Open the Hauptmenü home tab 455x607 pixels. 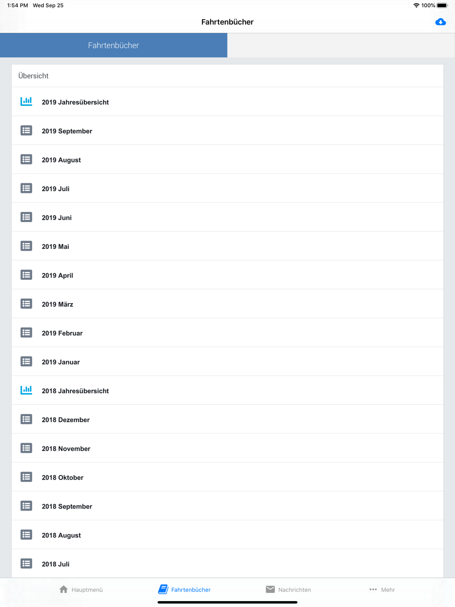point(81,589)
